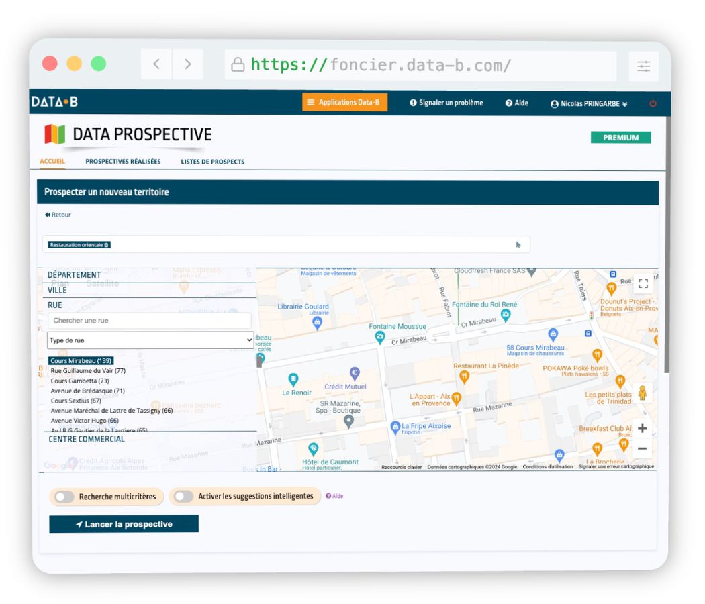Expand the DÉPARTEMENT section

74,275
